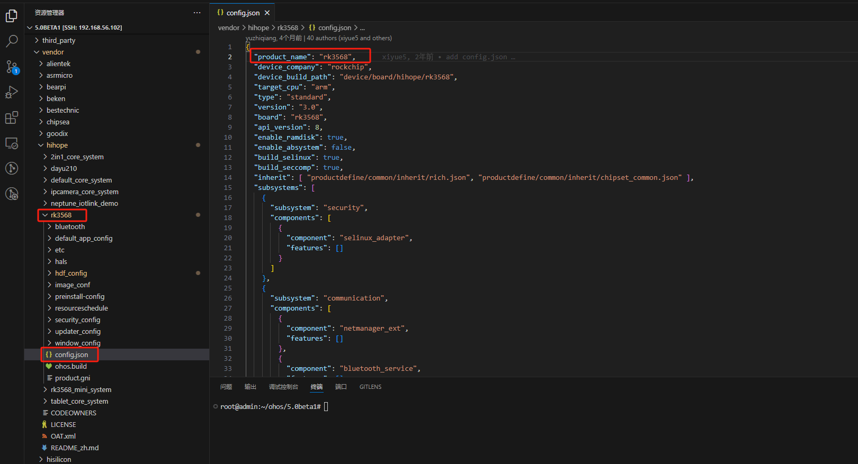Open Source Control view with badge
Screen dimensions: 858x464
pos(12,67)
